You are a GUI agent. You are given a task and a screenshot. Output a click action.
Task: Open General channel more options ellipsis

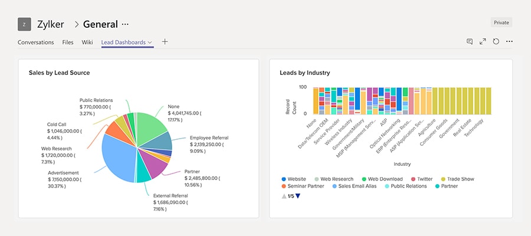[x=125, y=24]
